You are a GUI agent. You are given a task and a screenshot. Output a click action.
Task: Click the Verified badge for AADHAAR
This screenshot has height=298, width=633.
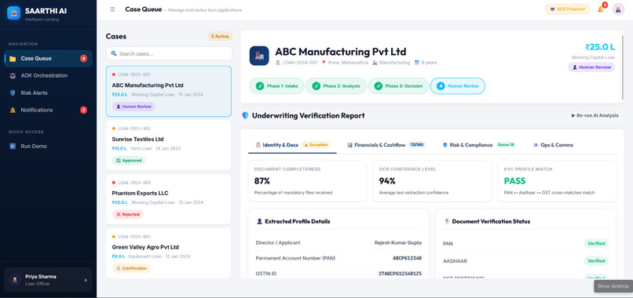pos(596,261)
